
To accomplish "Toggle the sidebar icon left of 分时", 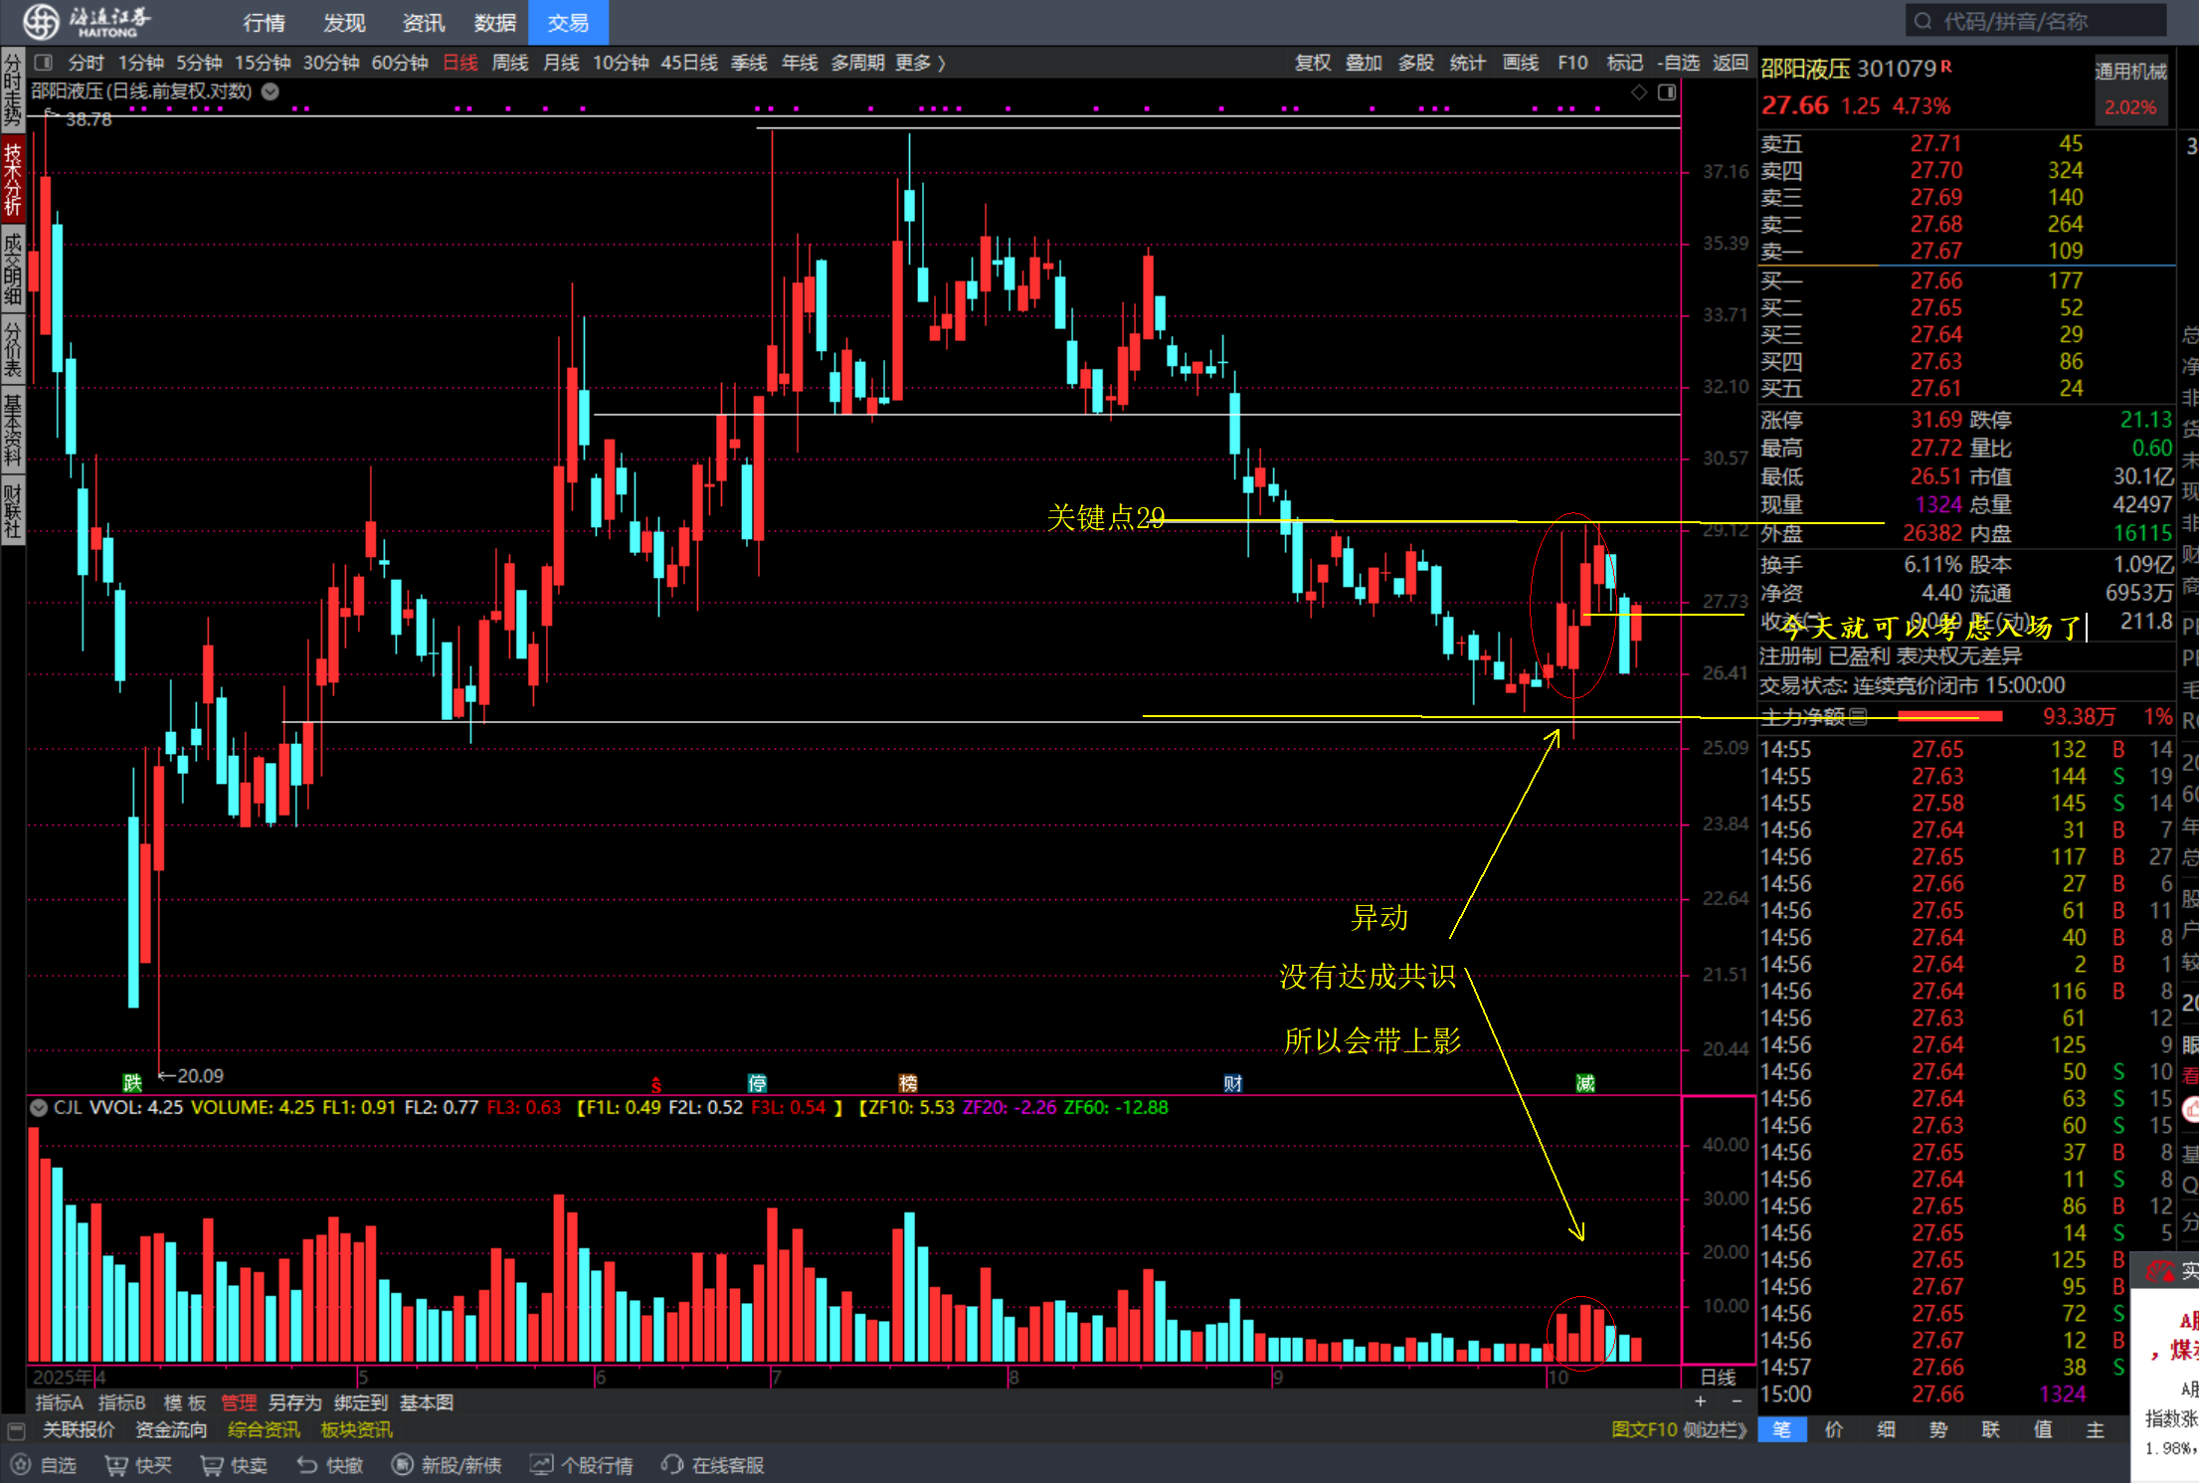I will tap(43, 63).
